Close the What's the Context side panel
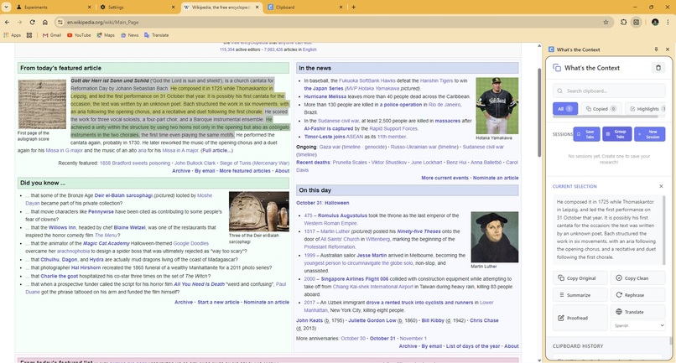This screenshot has width=676, height=363. click(668, 49)
